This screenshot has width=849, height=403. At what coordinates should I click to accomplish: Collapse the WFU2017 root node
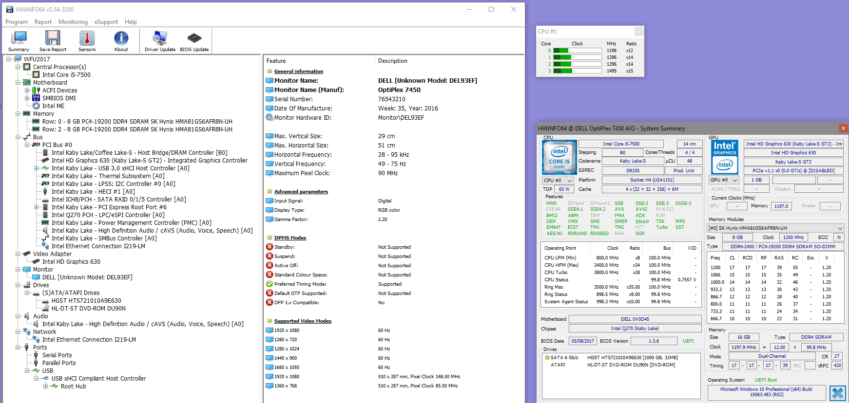tap(8, 59)
